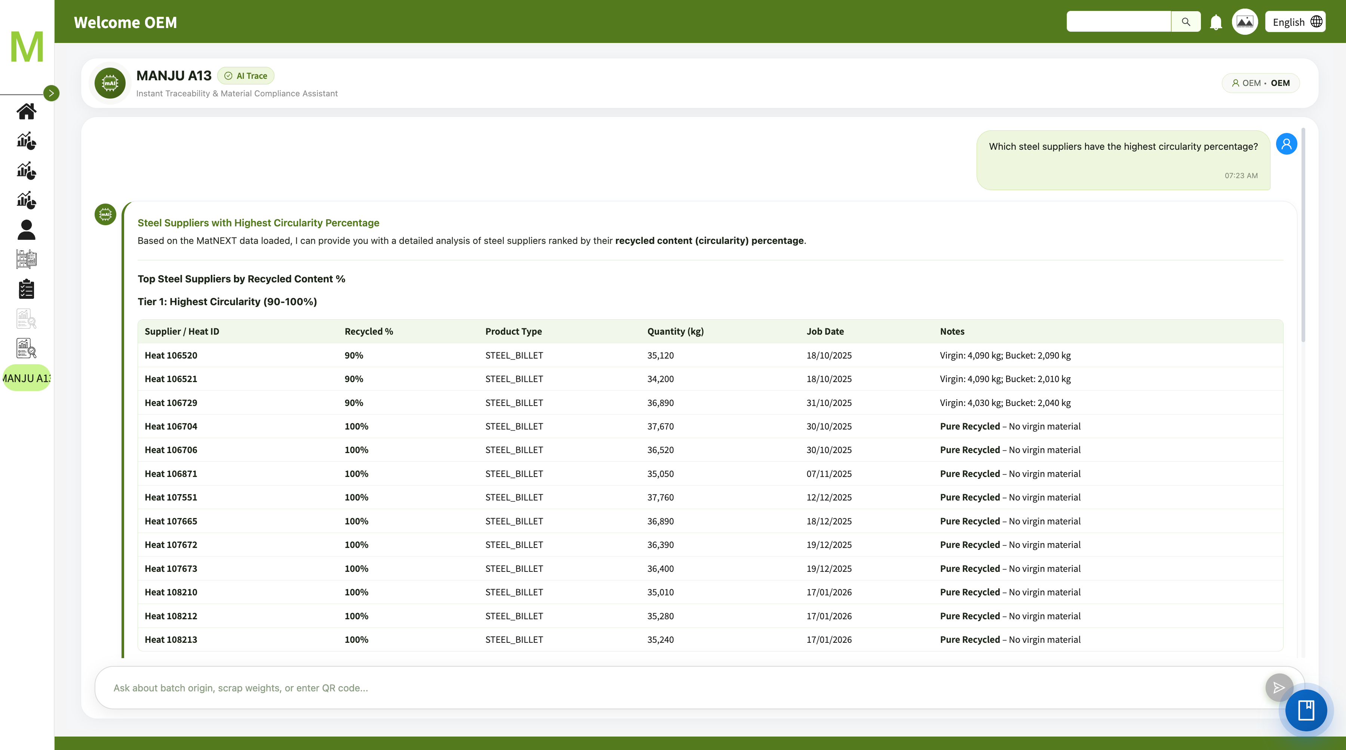1346x750 pixels.
Task: Click the Supplier / Heat ID column header
Action: pos(182,331)
